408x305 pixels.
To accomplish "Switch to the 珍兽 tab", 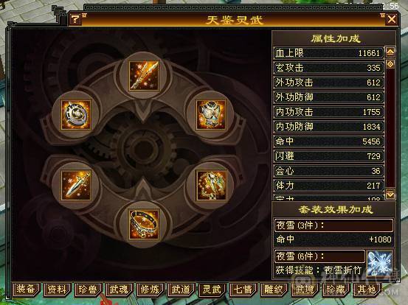I will tap(89, 290).
